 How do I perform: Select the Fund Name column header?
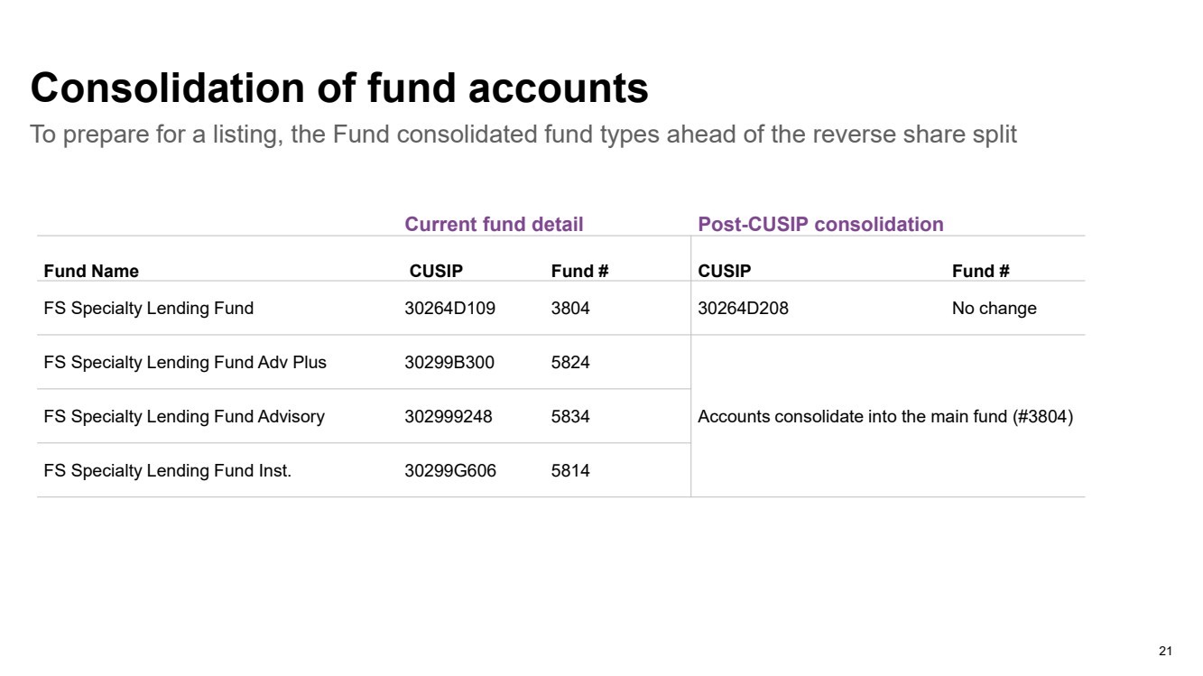pyautogui.click(x=91, y=271)
